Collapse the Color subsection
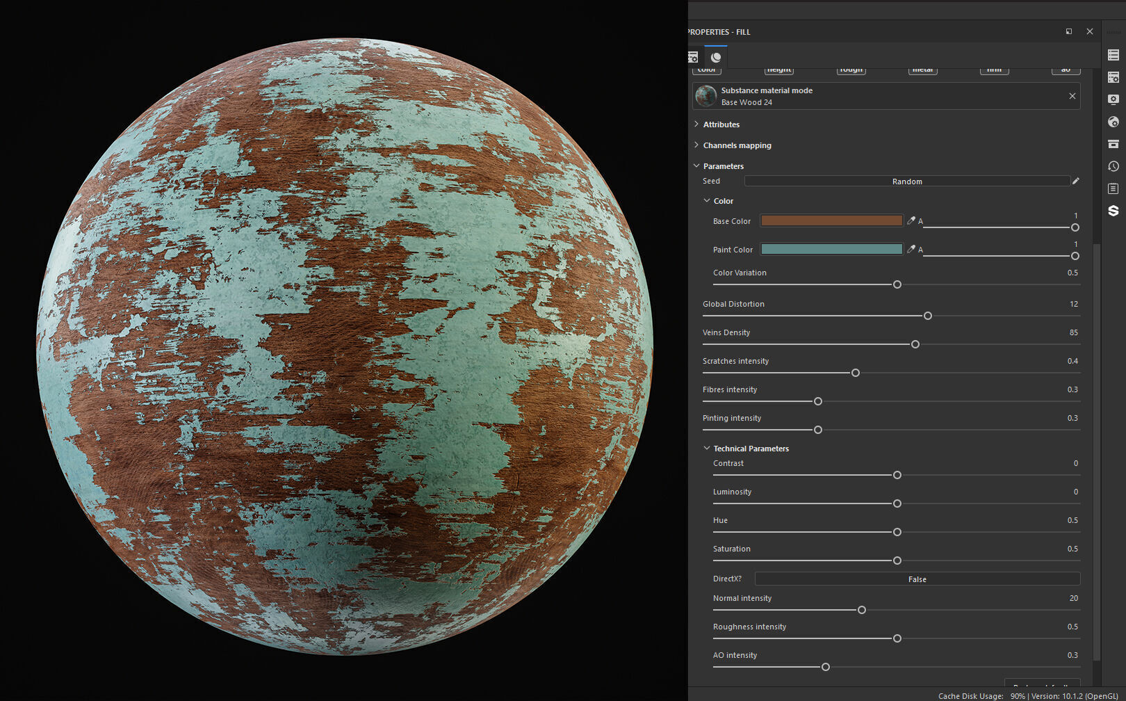1126x701 pixels. pos(707,201)
